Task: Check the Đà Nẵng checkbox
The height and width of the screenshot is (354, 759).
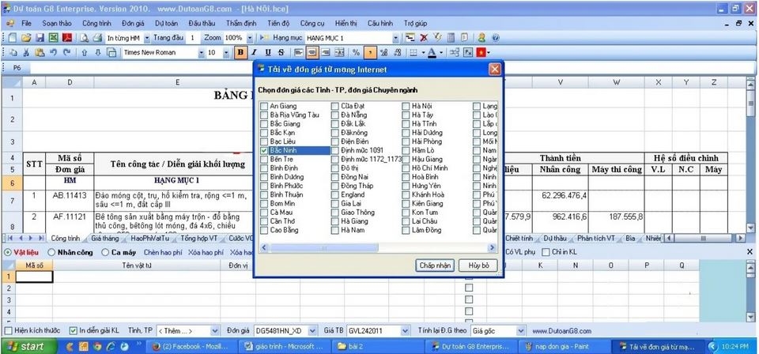Action: (335, 115)
